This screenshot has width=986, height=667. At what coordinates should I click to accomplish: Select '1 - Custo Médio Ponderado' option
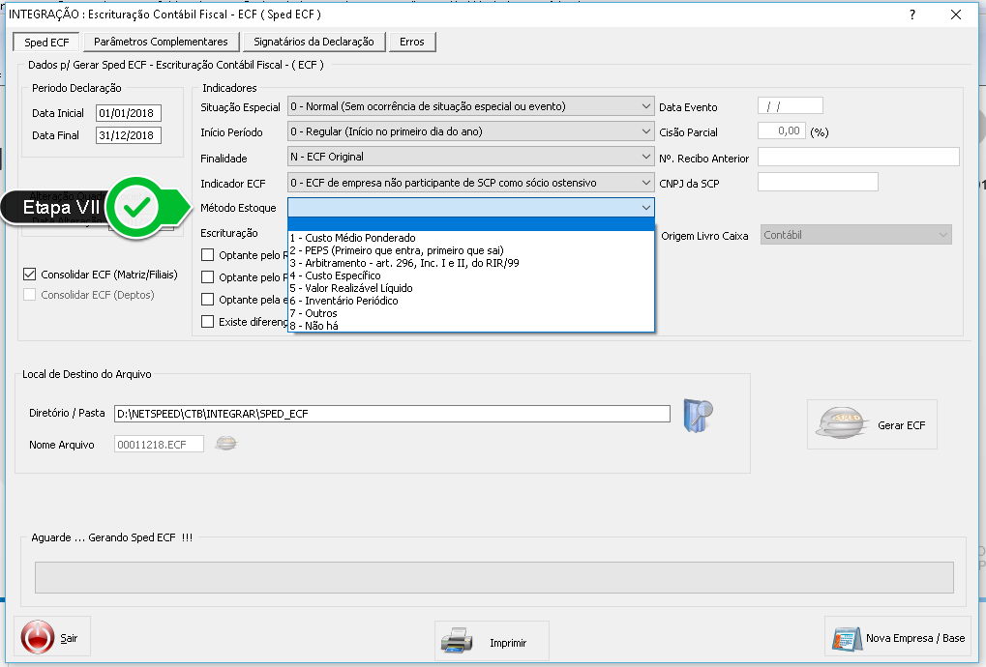[352, 238]
